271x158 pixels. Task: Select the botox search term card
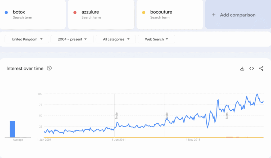pyautogui.click(x=33, y=15)
